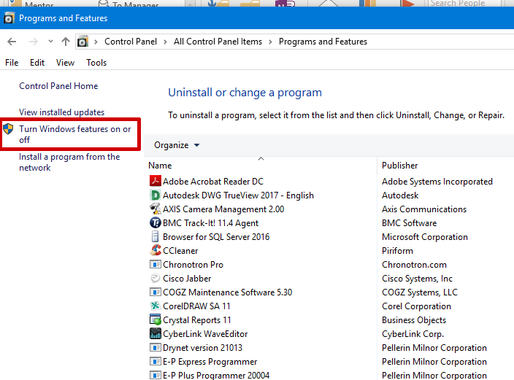Image resolution: width=514 pixels, height=380 pixels.
Task: Open the Tools menu
Action: [96, 63]
